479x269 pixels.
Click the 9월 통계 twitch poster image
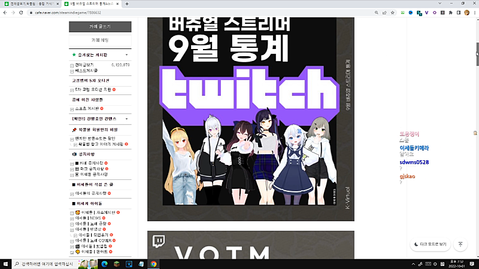pos(251,119)
